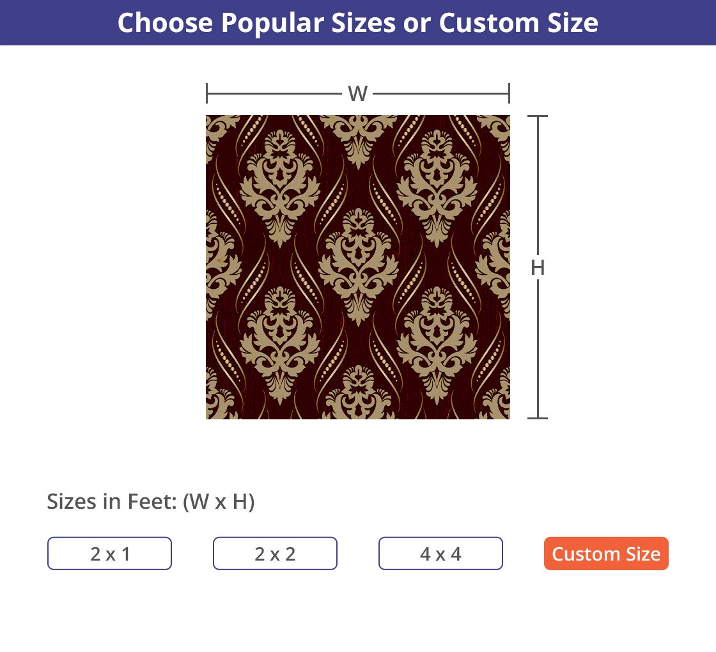Click the orange Custom Size button
Viewport: 716px width, 652px height.
coord(606,554)
